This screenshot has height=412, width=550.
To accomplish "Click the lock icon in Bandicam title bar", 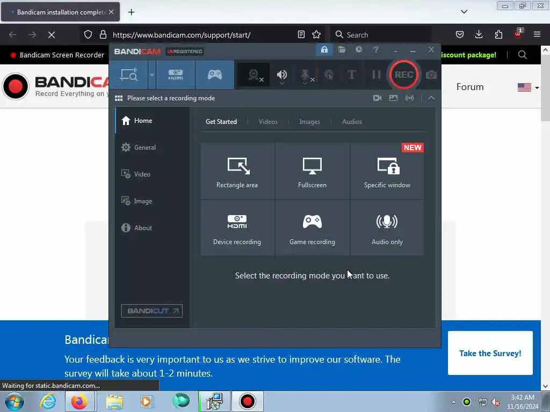I will click(324, 50).
